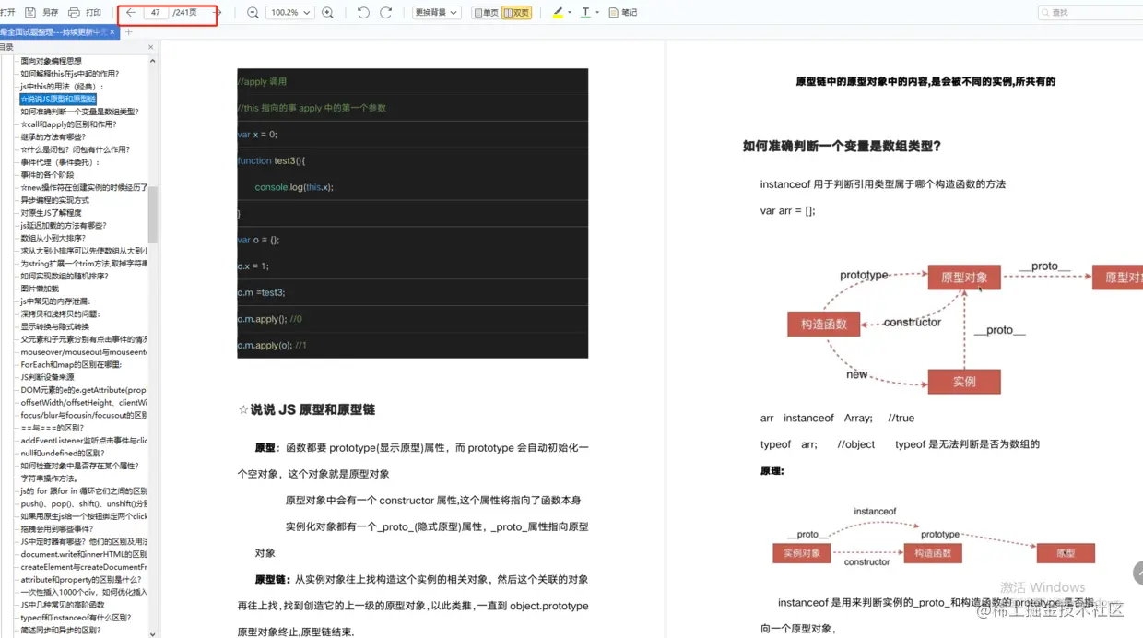Open outline item JS判断设备来源
The image size is (1143, 638).
tap(47, 377)
